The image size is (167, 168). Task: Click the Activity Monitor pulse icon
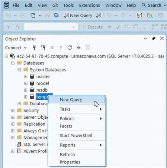click(78, 47)
